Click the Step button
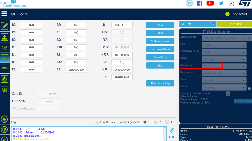 (x=160, y=65)
